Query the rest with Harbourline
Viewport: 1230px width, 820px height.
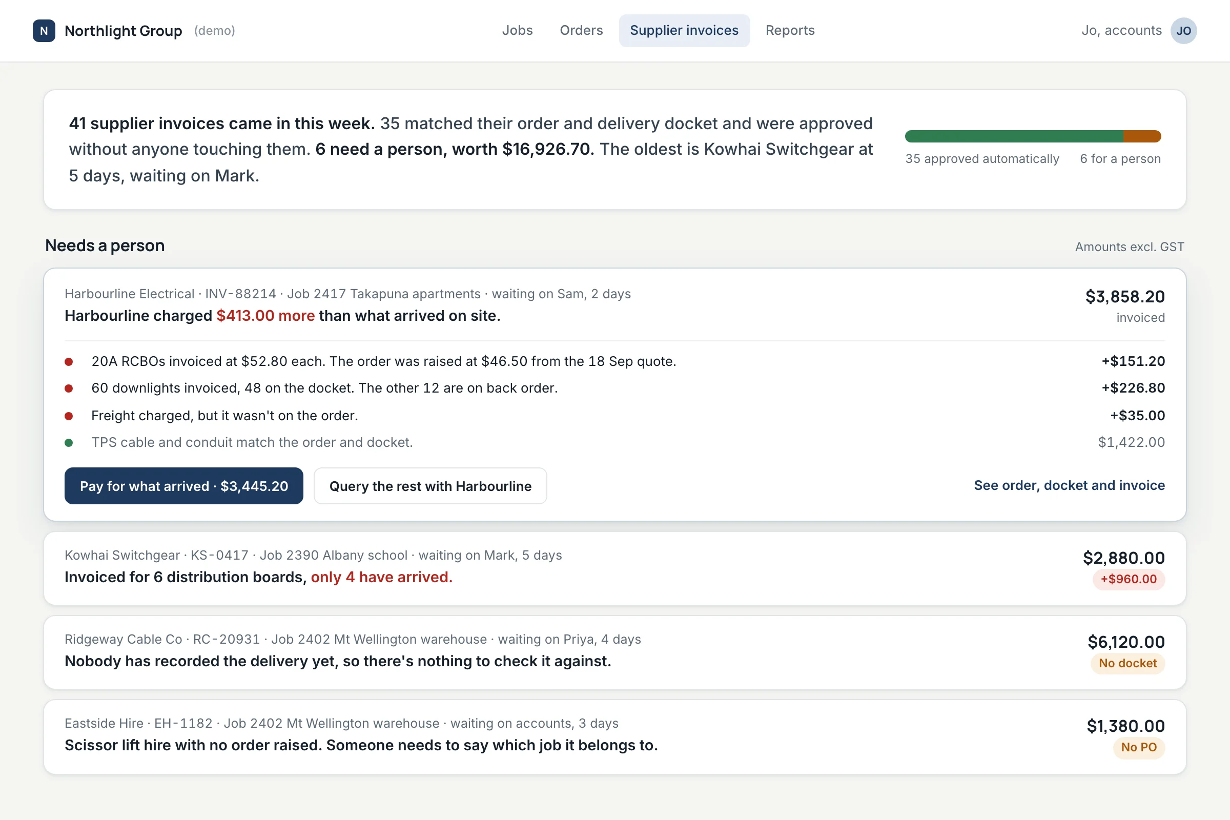430,486
